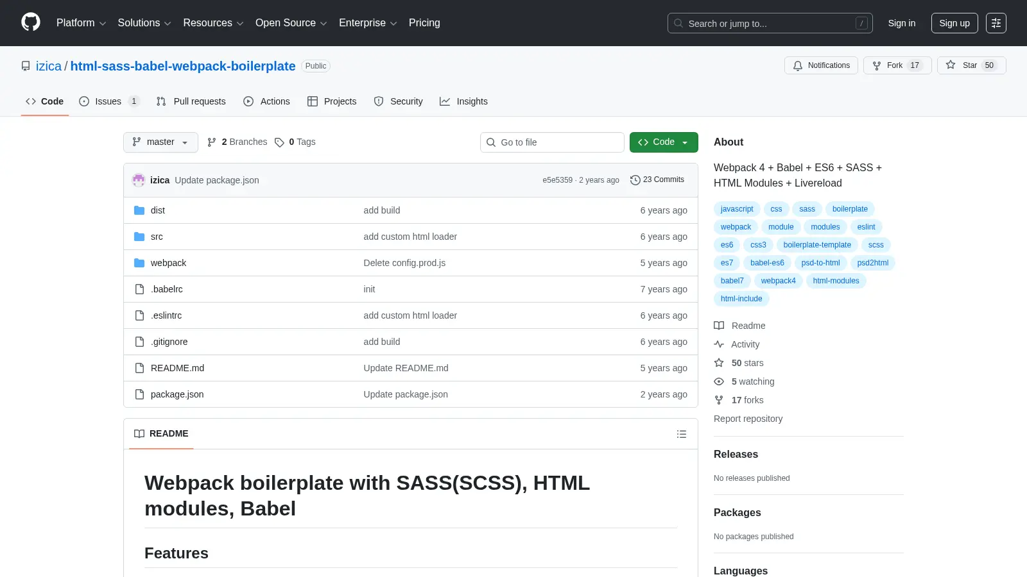
Task: Open the Projects tab
Action: click(x=332, y=101)
